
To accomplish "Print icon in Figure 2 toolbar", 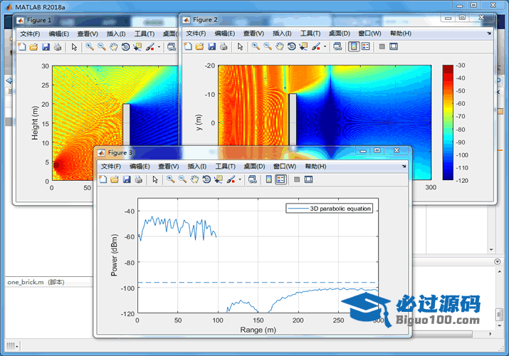I will pos(224,46).
